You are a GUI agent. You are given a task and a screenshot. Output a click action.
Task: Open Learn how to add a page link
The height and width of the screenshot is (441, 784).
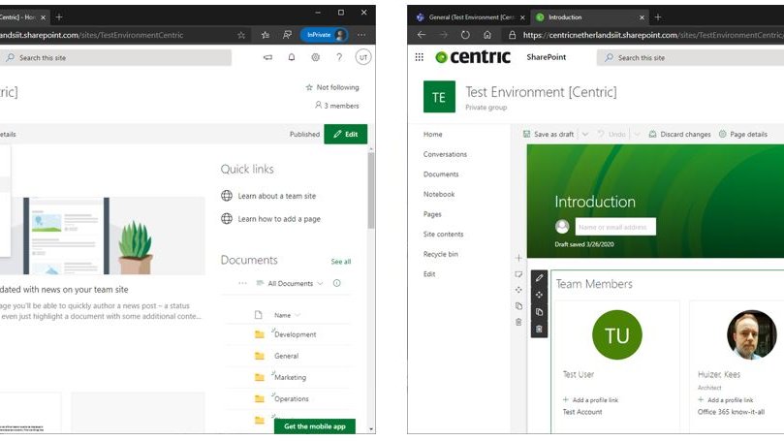pyautogui.click(x=279, y=219)
